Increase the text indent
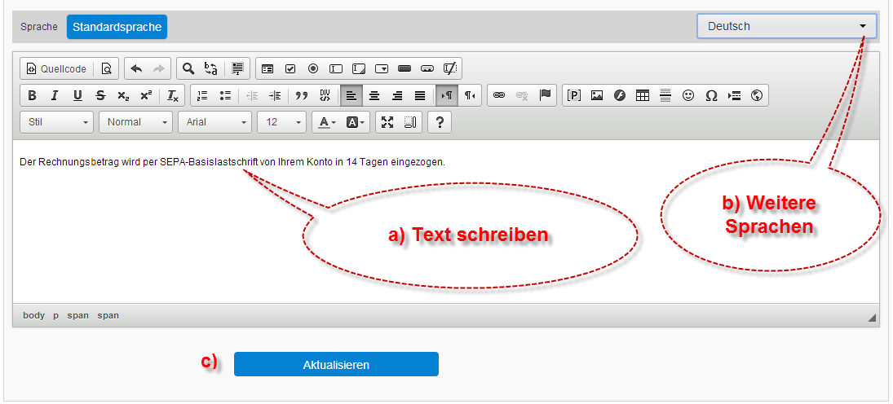The width and height of the screenshot is (893, 404). coord(275,95)
